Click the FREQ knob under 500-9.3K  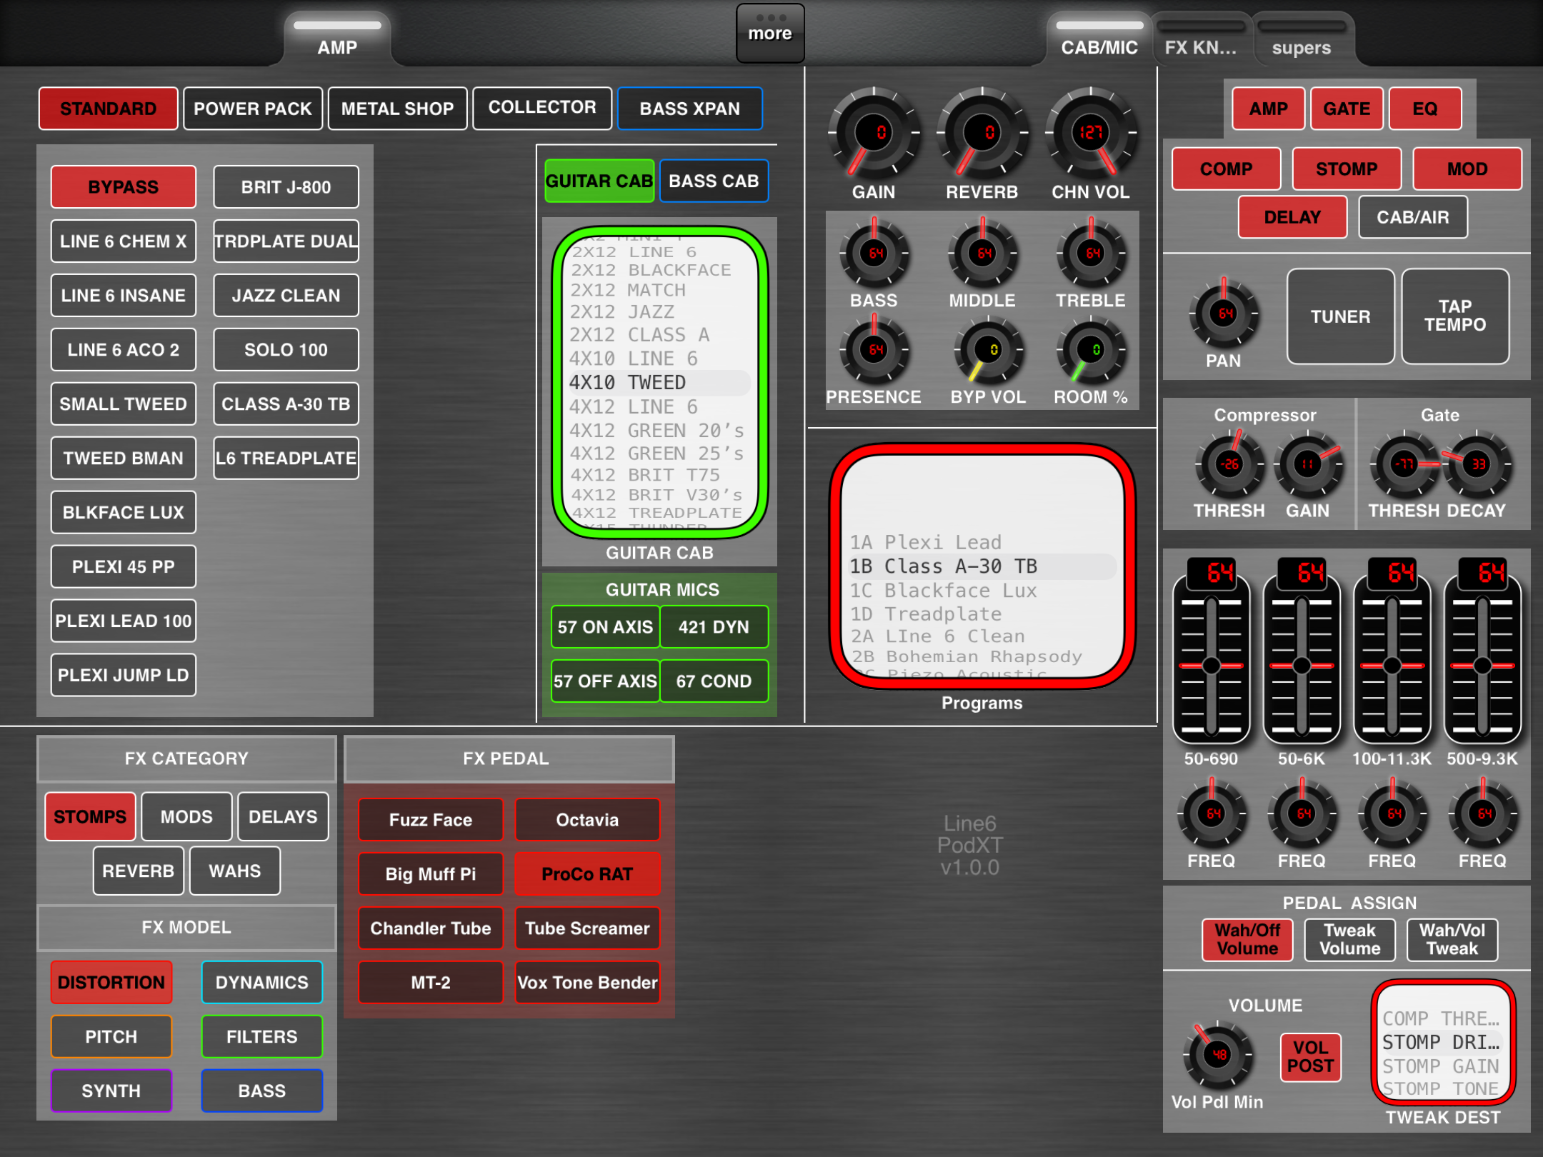tap(1483, 814)
